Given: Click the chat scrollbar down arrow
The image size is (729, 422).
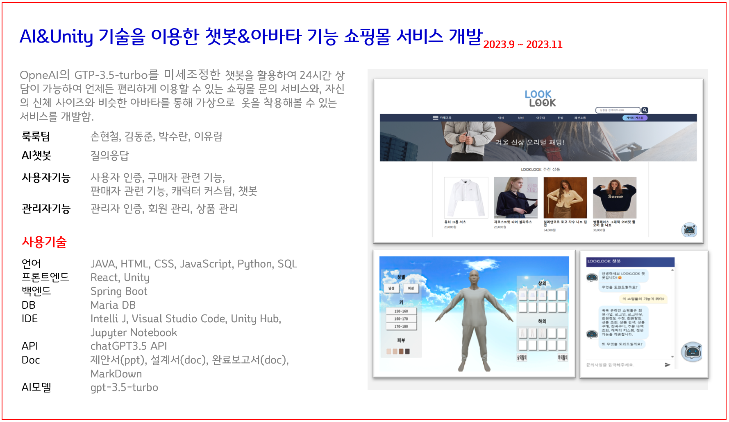Looking at the screenshot, I should point(672,357).
